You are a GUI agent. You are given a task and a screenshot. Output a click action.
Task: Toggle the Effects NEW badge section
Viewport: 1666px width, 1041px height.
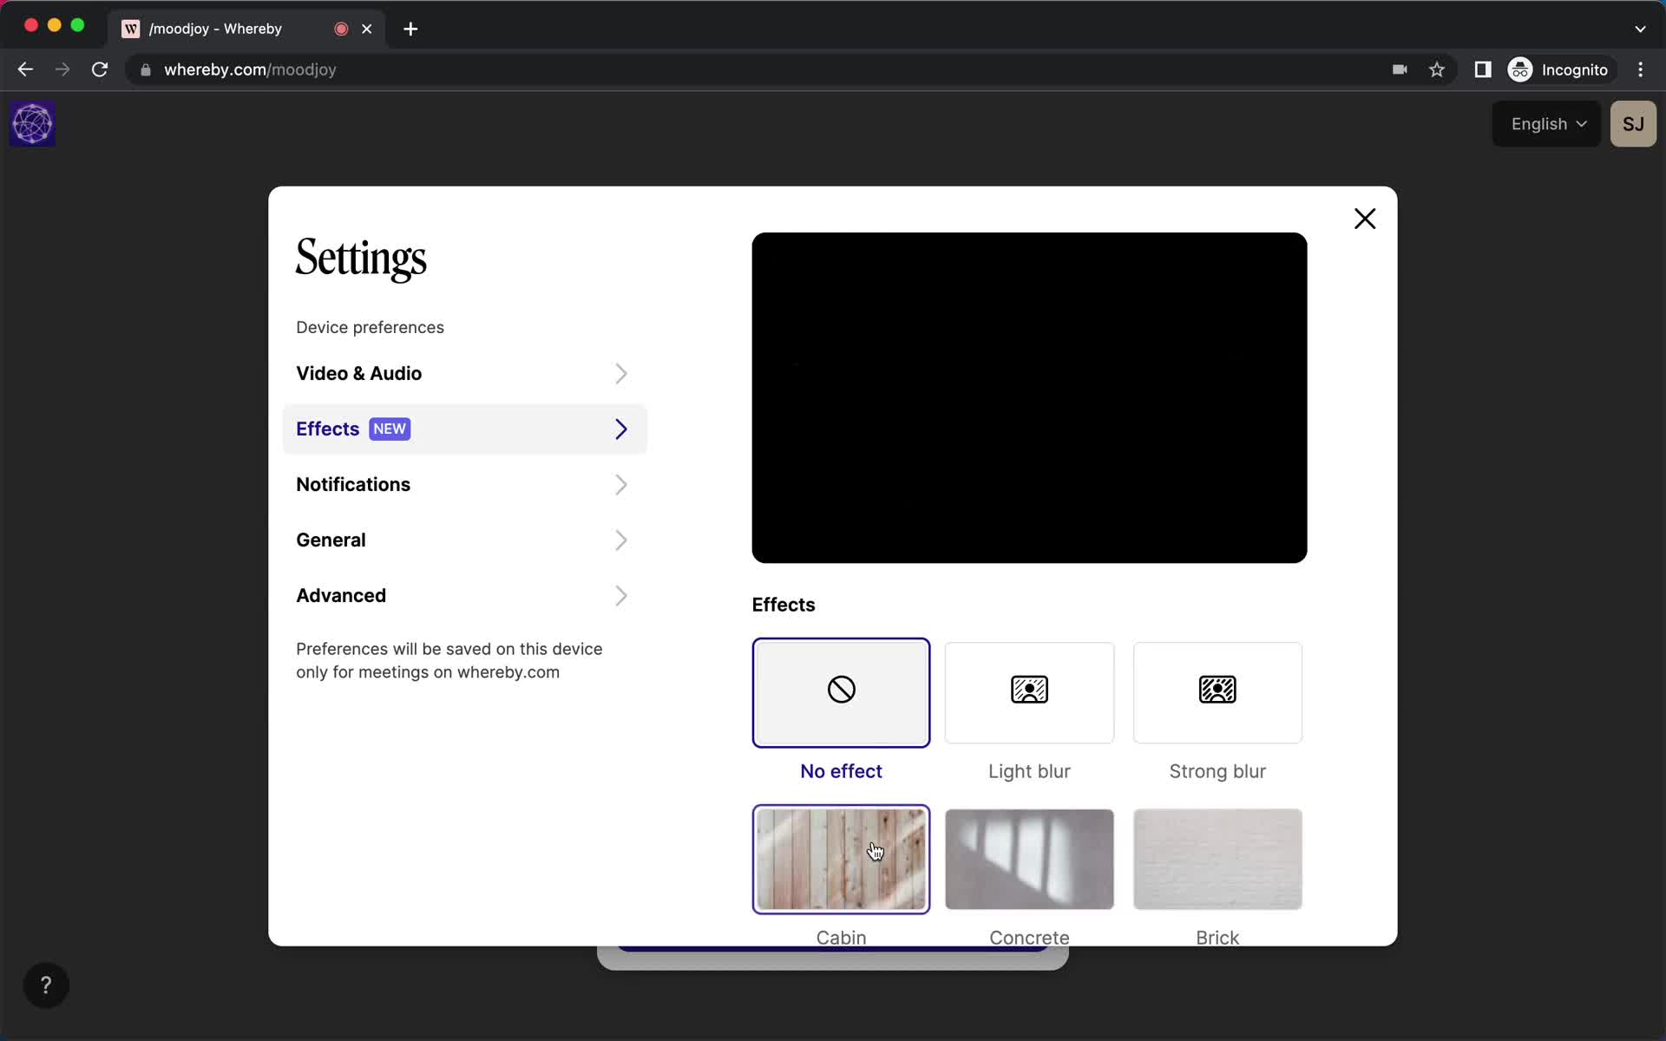[x=463, y=429]
